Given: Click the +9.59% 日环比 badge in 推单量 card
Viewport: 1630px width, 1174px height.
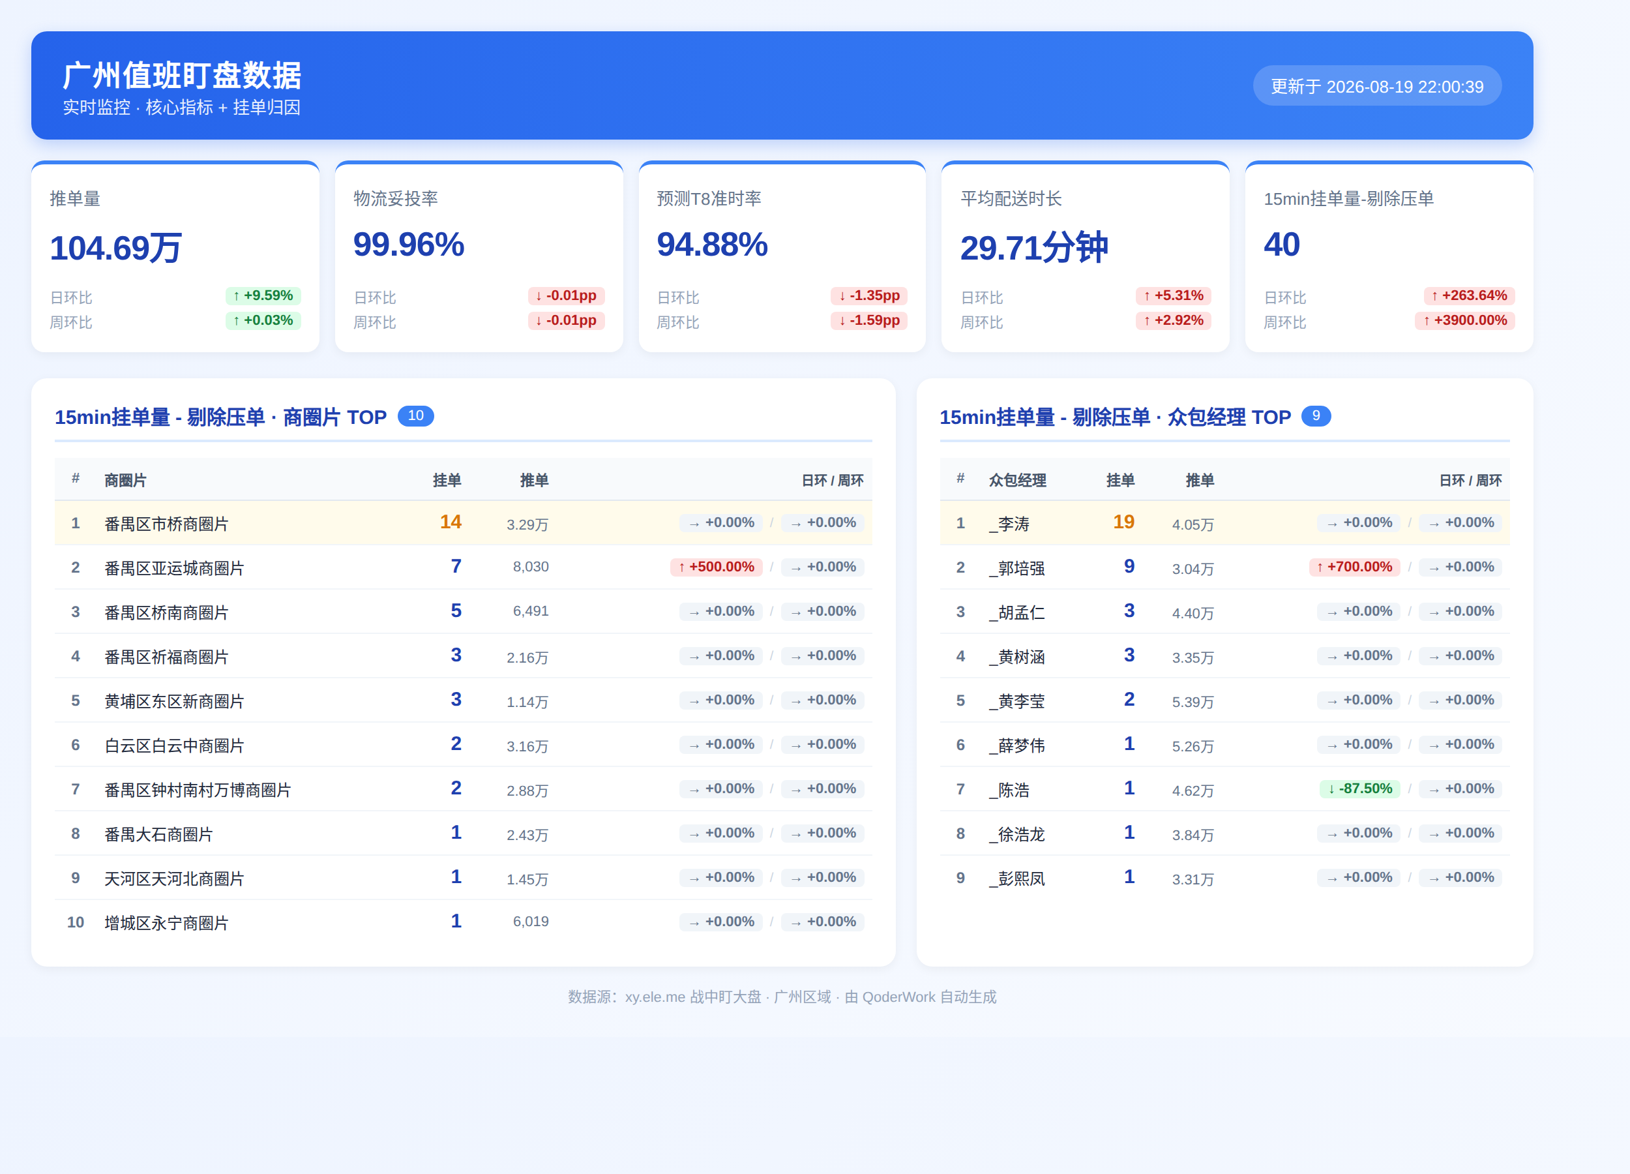Looking at the screenshot, I should tap(263, 295).
